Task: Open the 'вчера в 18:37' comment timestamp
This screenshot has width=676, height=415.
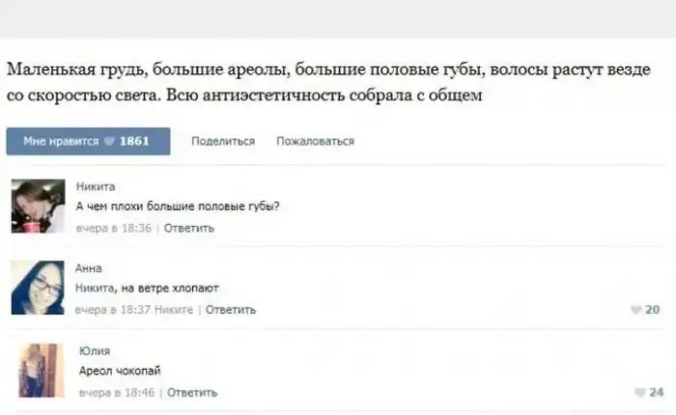Action: [x=114, y=310]
